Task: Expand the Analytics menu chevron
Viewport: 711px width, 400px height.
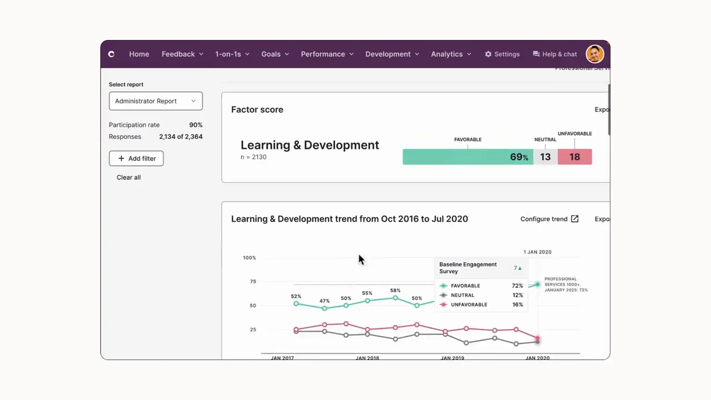Action: pyautogui.click(x=469, y=54)
